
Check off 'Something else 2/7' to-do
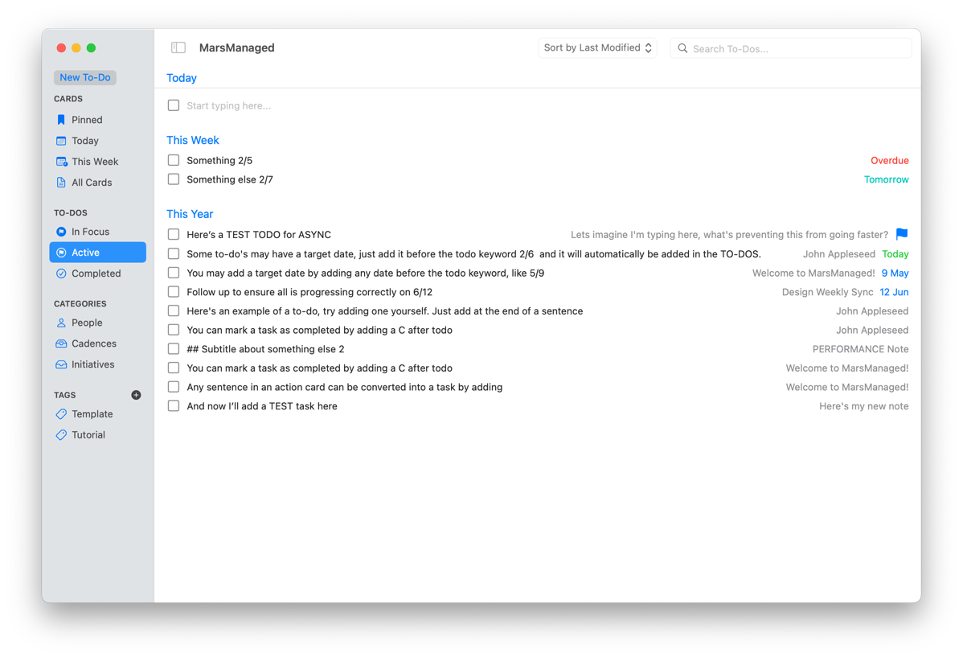point(174,179)
